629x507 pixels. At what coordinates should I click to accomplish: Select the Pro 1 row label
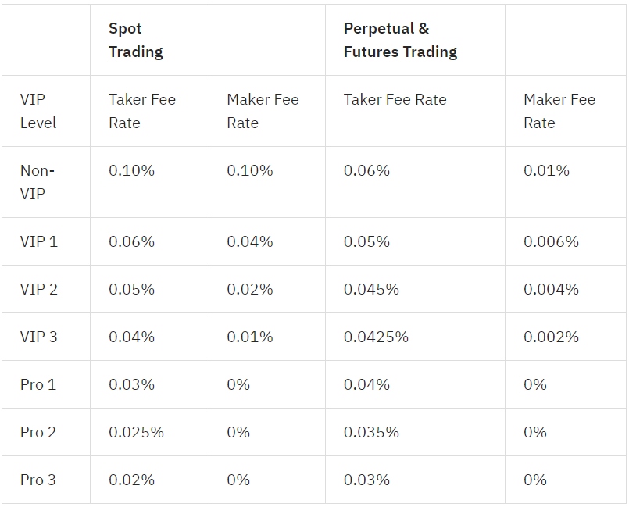(38, 384)
